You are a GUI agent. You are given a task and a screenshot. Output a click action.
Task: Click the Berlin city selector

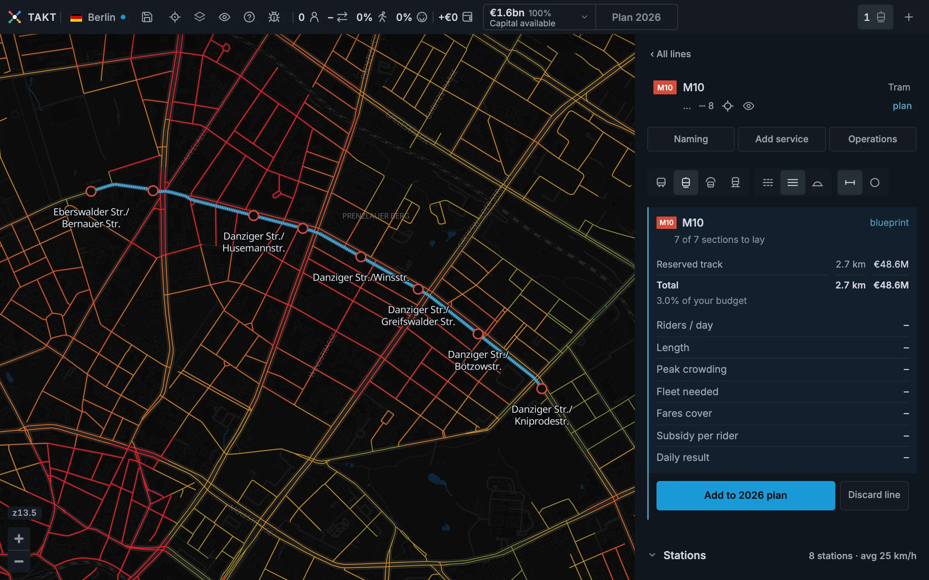coord(98,17)
